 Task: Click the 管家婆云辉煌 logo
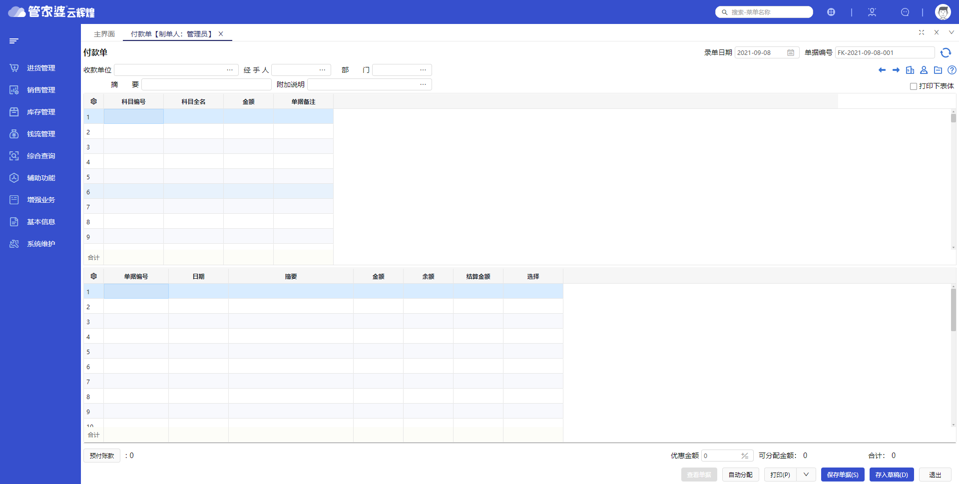tap(51, 12)
